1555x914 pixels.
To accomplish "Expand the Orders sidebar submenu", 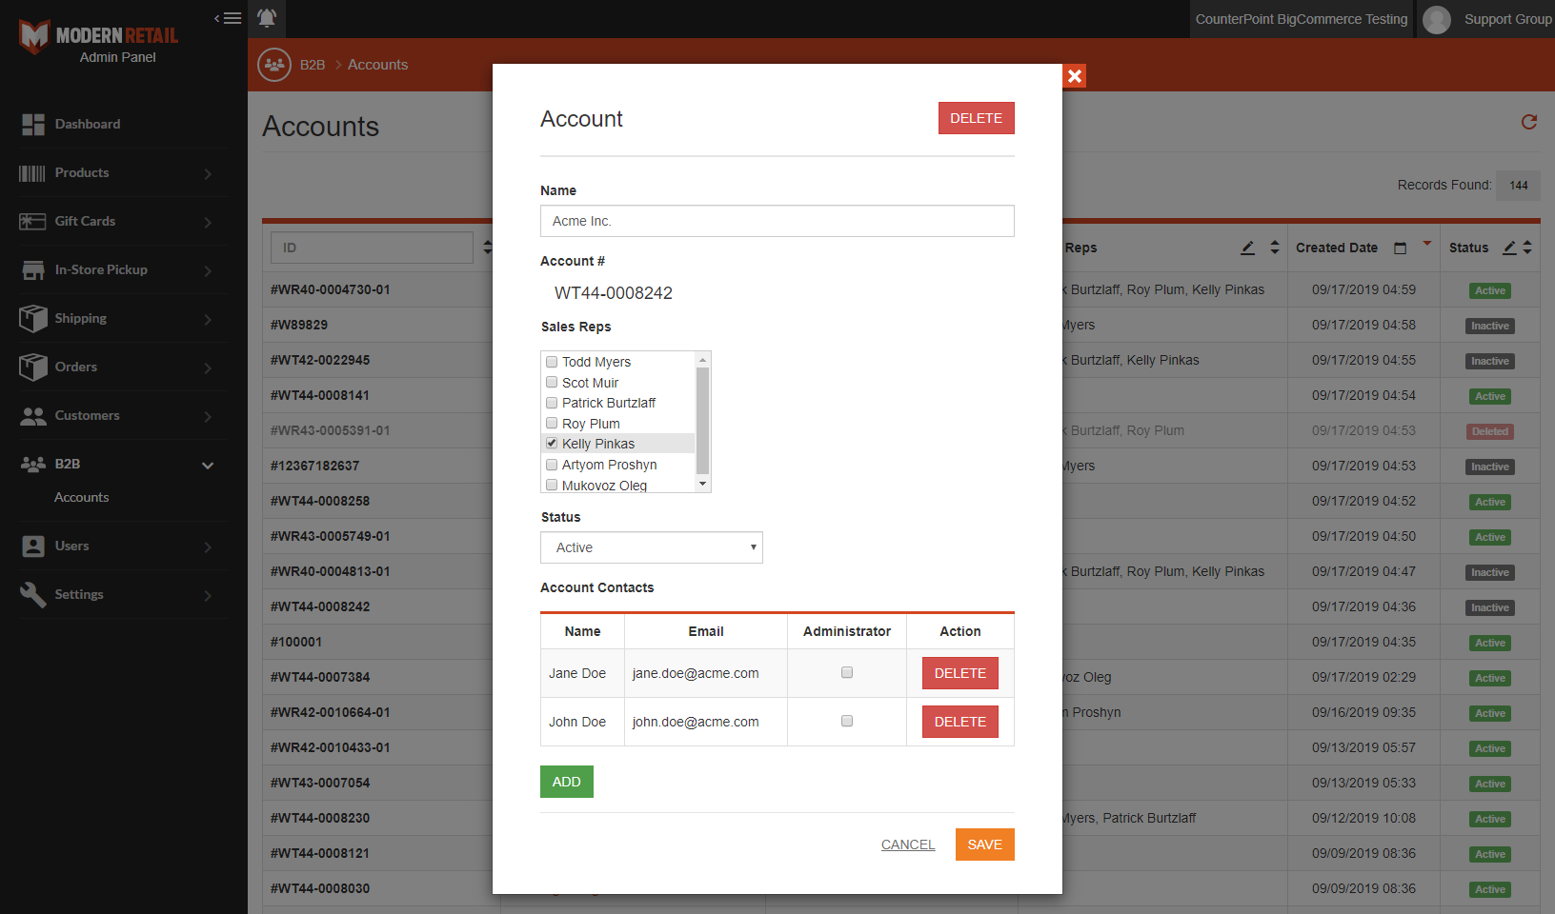I will point(208,368).
